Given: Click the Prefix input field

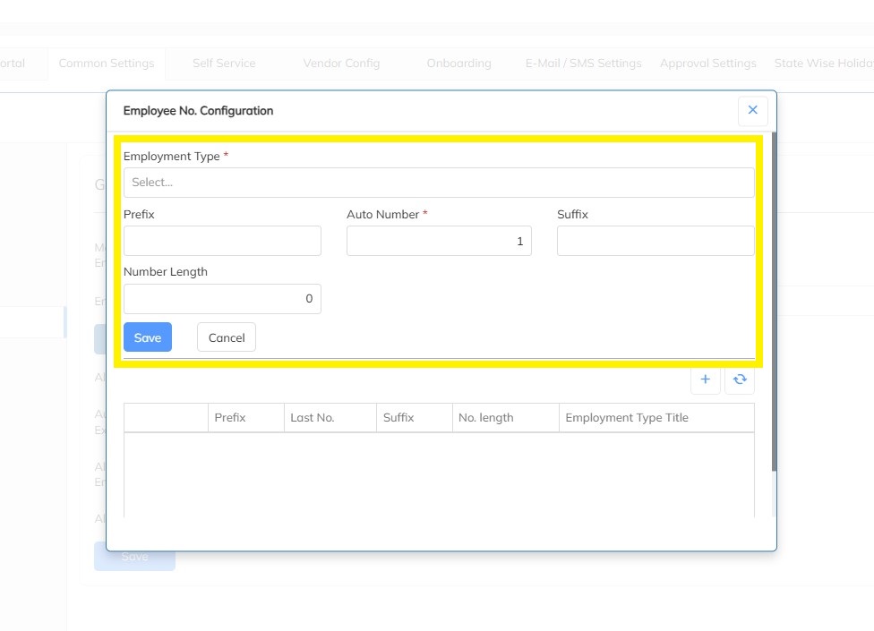Looking at the screenshot, I should point(222,241).
